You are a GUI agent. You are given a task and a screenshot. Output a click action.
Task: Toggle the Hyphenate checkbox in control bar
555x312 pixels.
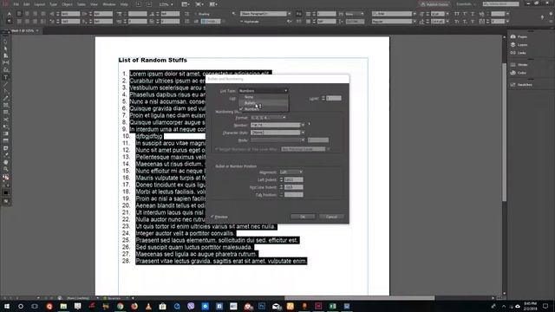coord(242,22)
